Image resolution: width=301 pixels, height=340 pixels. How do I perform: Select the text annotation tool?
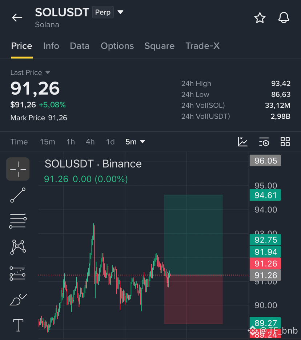click(x=18, y=325)
